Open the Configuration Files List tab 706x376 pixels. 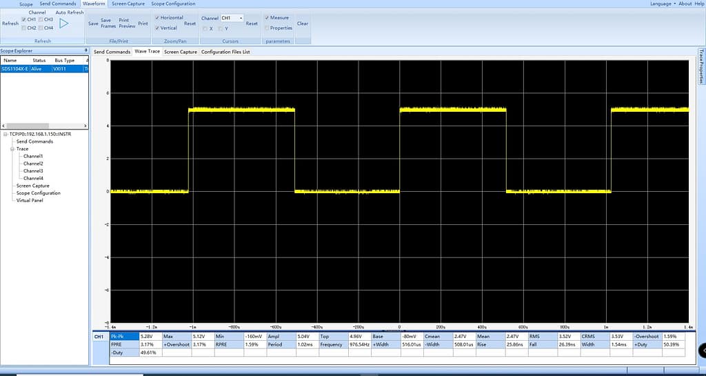tap(225, 52)
